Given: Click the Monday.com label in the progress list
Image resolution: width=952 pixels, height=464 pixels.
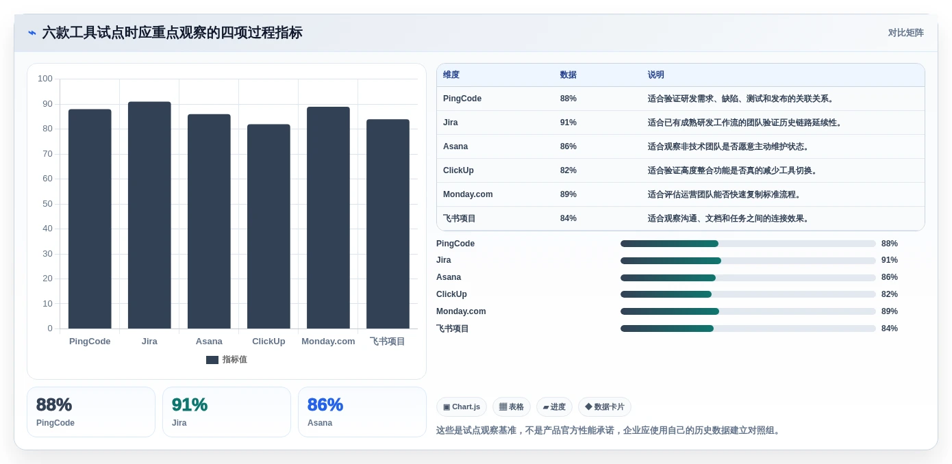Looking at the screenshot, I should 461,311.
